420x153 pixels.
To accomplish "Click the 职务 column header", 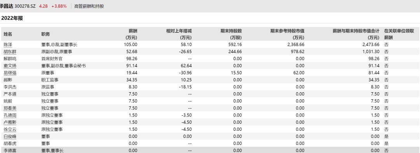I will coord(45,34).
